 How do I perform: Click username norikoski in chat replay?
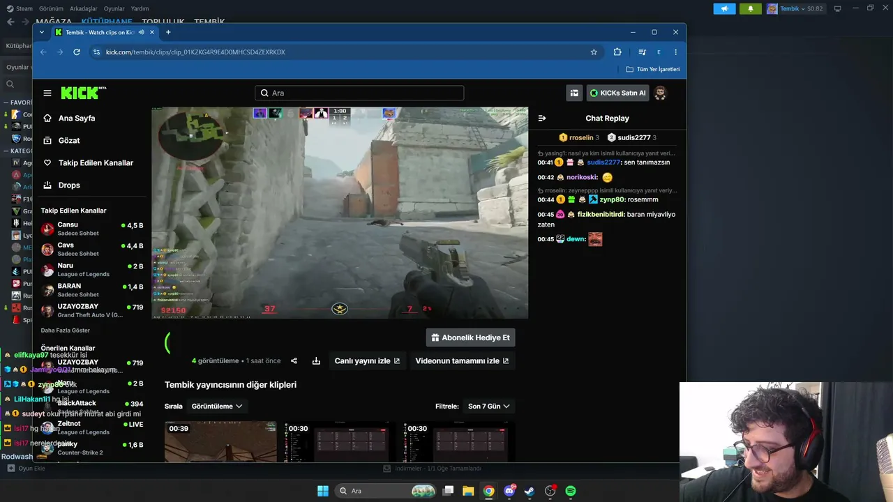coord(582,178)
